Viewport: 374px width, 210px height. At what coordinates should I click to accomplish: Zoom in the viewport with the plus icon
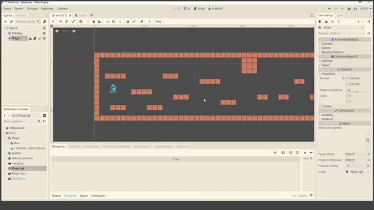pos(74,31)
